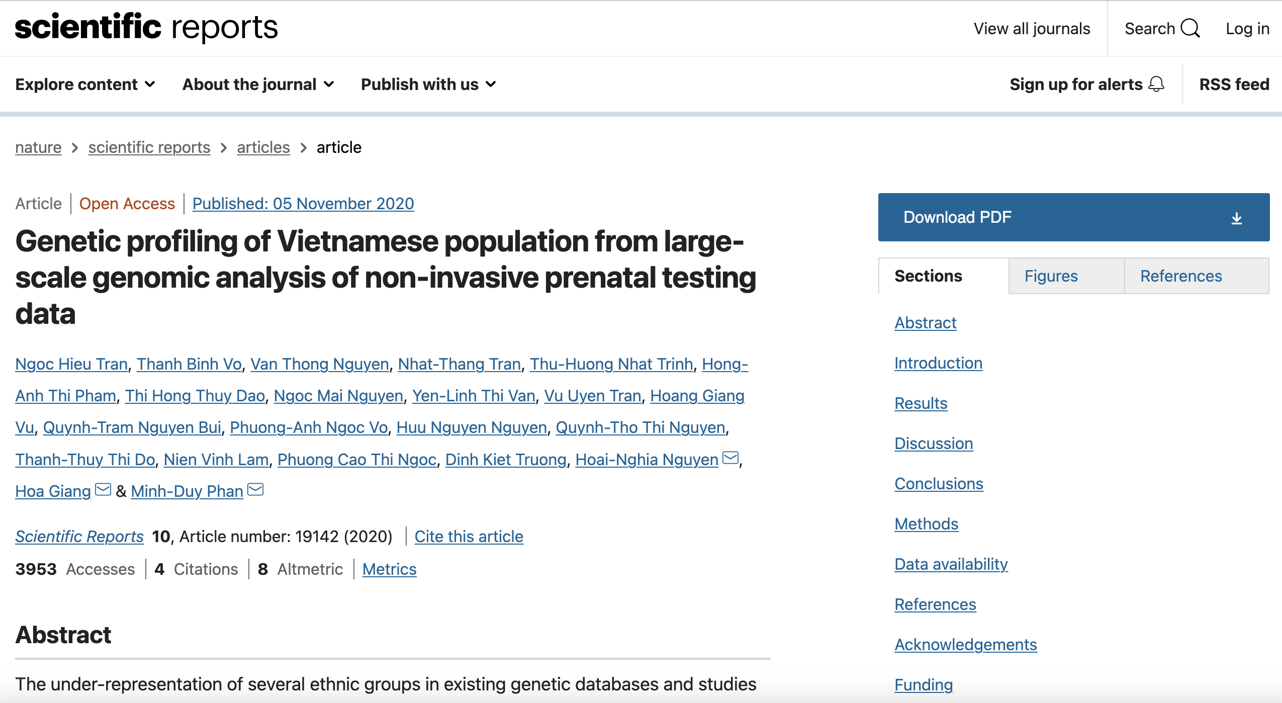1282x703 pixels.
Task: Click Log in at top right
Action: (x=1247, y=29)
